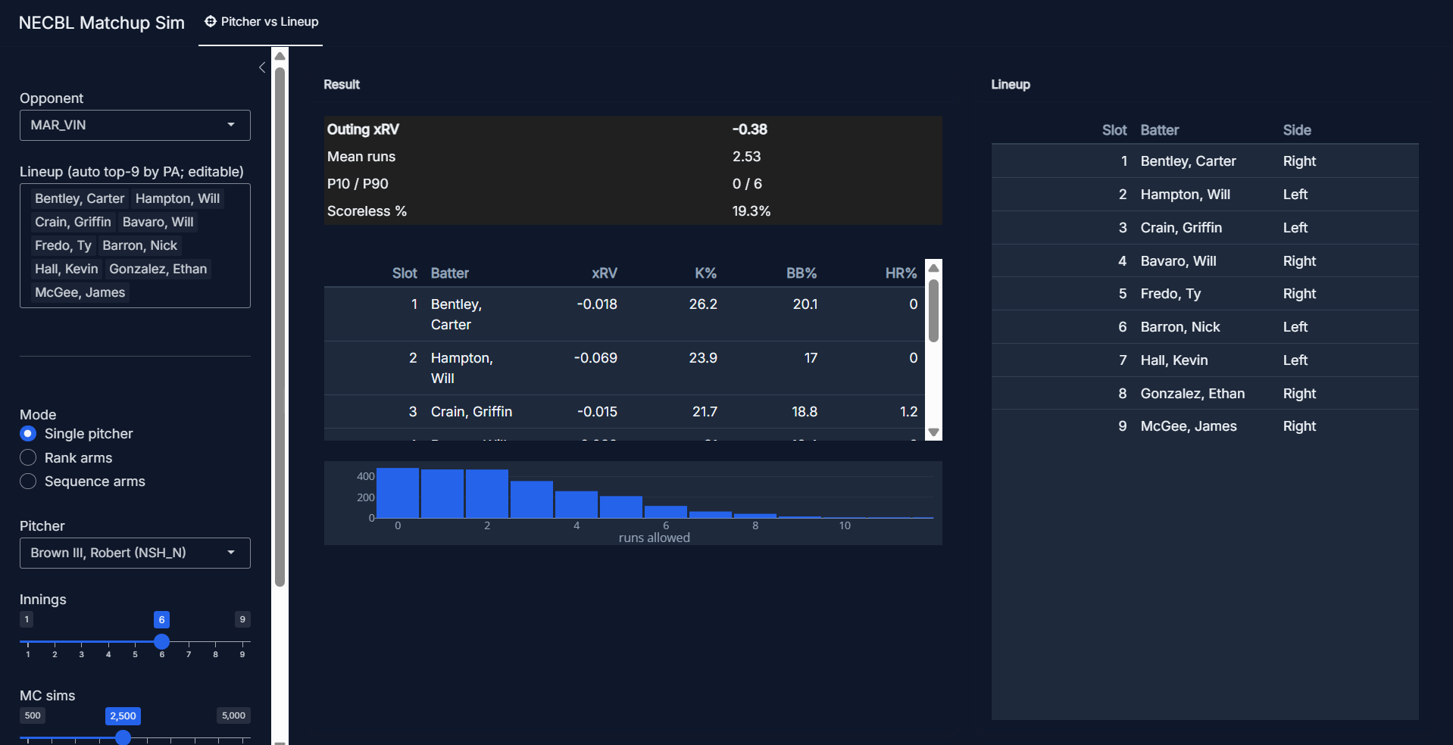
Task: Click the MC sims 500 min label
Action: (x=33, y=715)
